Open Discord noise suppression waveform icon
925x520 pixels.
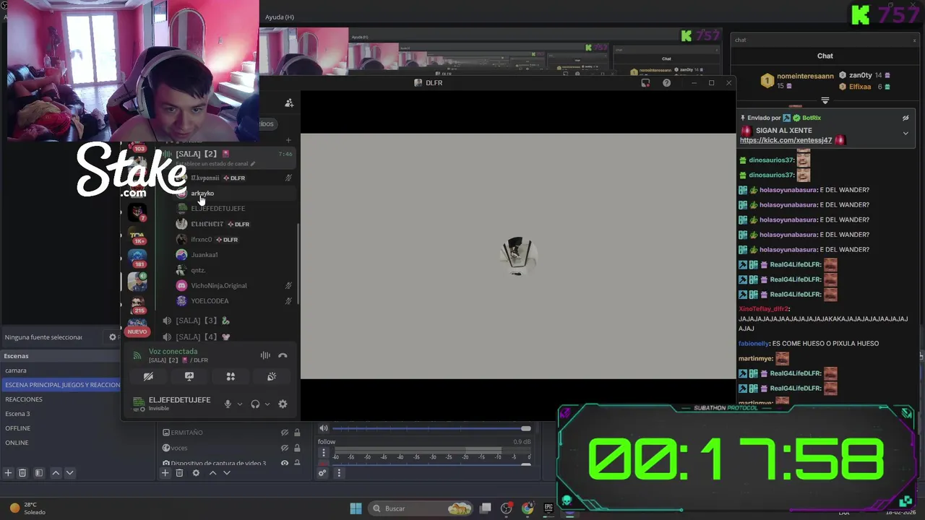tap(265, 355)
